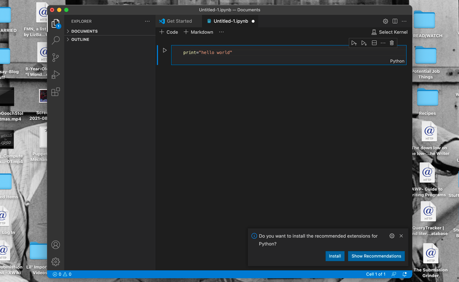Click the Install button in notification
The height and width of the screenshot is (282, 459).
335,256
